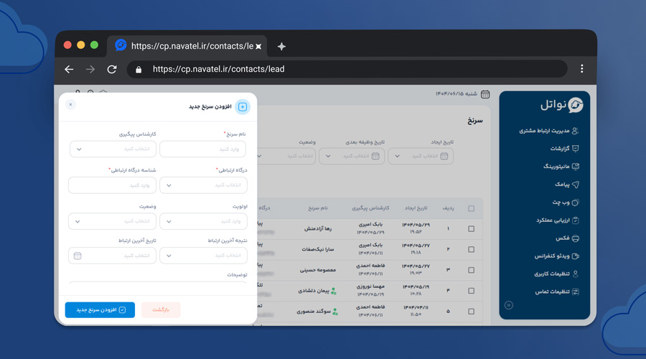Viewport: 646px width, 359px height.
Task: Click the نام سرنخ table column header
Action: (318, 208)
